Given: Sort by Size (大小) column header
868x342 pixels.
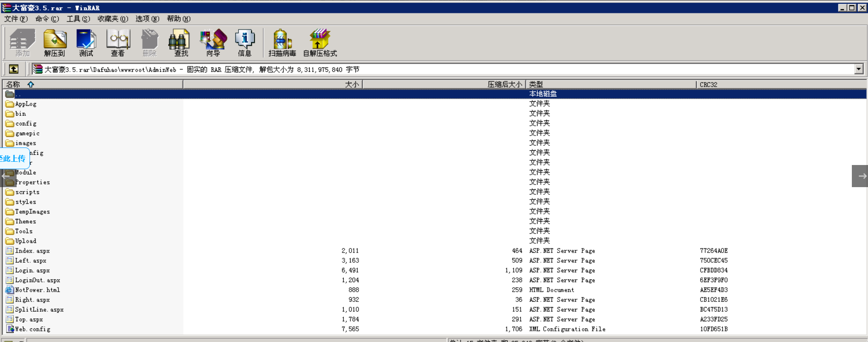Looking at the screenshot, I should coord(273,84).
